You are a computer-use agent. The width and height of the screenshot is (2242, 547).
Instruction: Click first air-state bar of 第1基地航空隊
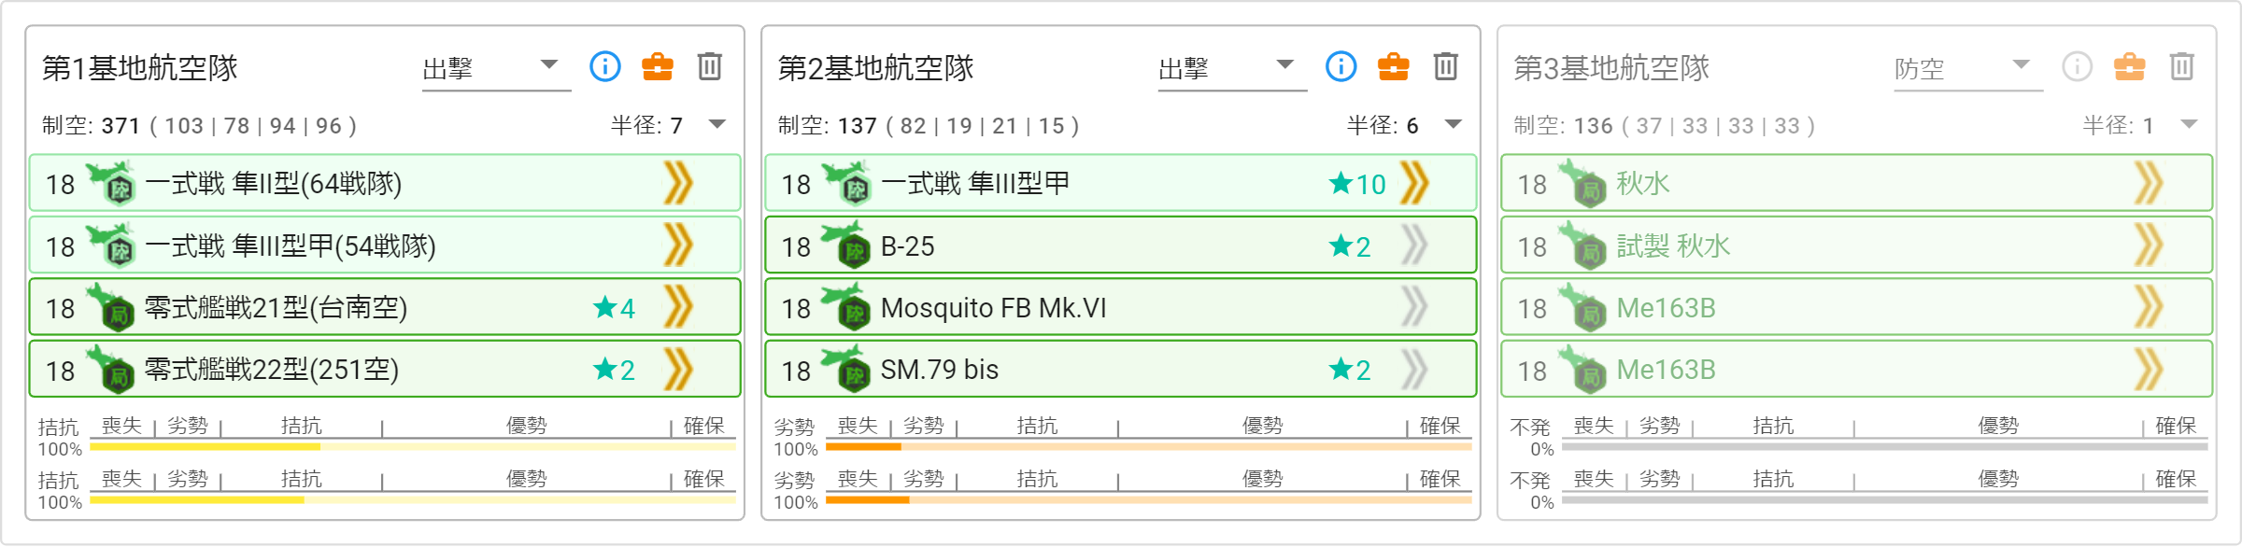413,447
